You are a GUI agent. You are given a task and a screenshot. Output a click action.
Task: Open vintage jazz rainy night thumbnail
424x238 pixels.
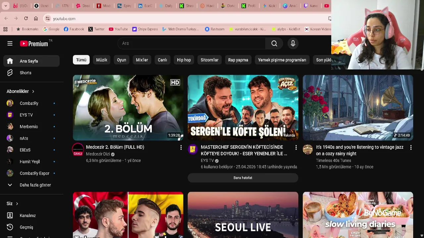click(x=358, y=107)
